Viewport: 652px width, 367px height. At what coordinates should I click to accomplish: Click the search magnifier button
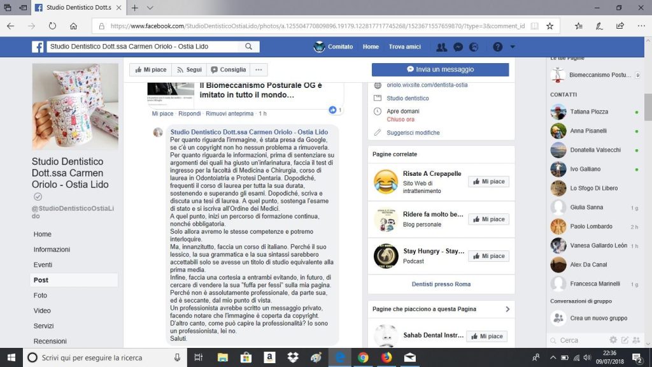click(x=249, y=47)
